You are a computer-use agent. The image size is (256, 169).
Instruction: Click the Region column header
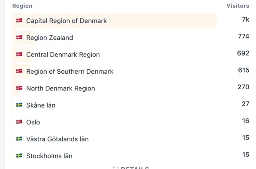pos(22,6)
